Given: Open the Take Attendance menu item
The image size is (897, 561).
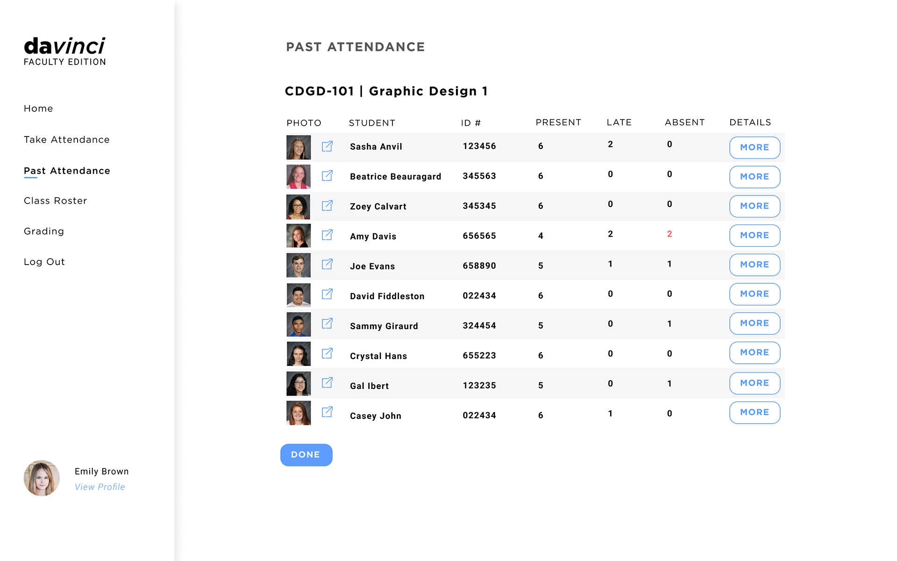Looking at the screenshot, I should pyautogui.click(x=67, y=140).
